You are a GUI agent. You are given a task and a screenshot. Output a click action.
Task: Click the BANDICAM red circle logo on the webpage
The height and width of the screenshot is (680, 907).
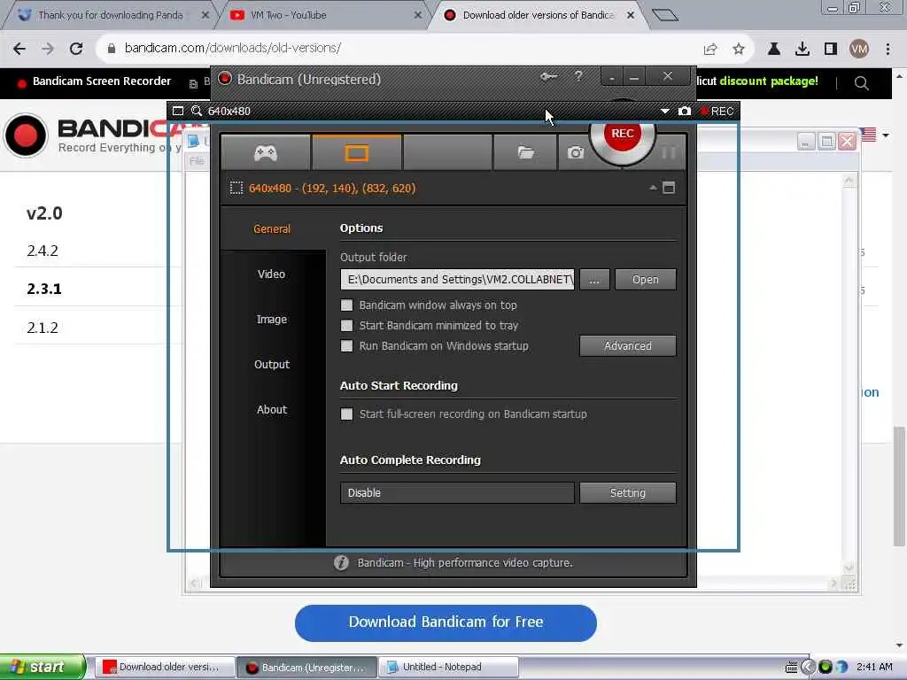[x=26, y=135]
